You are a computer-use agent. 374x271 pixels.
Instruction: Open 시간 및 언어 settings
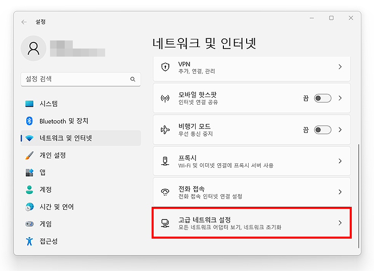point(81,207)
